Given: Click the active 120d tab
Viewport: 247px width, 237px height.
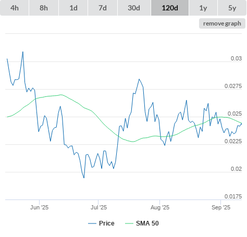Looking at the screenshot, I should click(170, 8).
